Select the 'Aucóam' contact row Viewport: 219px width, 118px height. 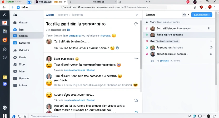179,47
